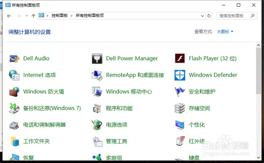
Task: Go forward with the forward arrow
Action: tap(19, 16)
